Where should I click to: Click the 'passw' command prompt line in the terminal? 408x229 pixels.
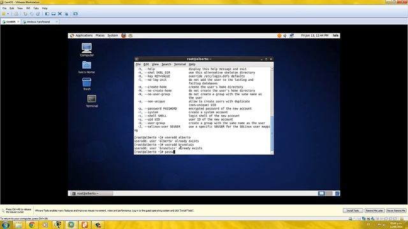154,152
